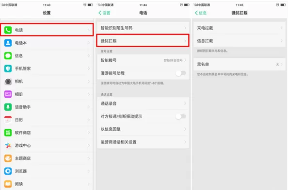Toggle the 漫游拨号助理 switch

tap(181, 73)
